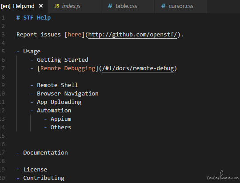Click the 'License' list item
This screenshot has height=183, width=240.
point(35,170)
